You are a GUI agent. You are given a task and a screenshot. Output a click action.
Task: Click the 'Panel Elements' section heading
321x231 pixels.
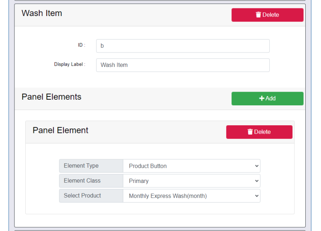point(51,97)
